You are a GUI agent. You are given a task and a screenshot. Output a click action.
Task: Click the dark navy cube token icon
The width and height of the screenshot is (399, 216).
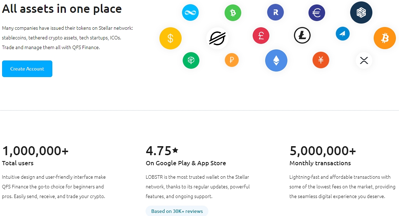[361, 12]
